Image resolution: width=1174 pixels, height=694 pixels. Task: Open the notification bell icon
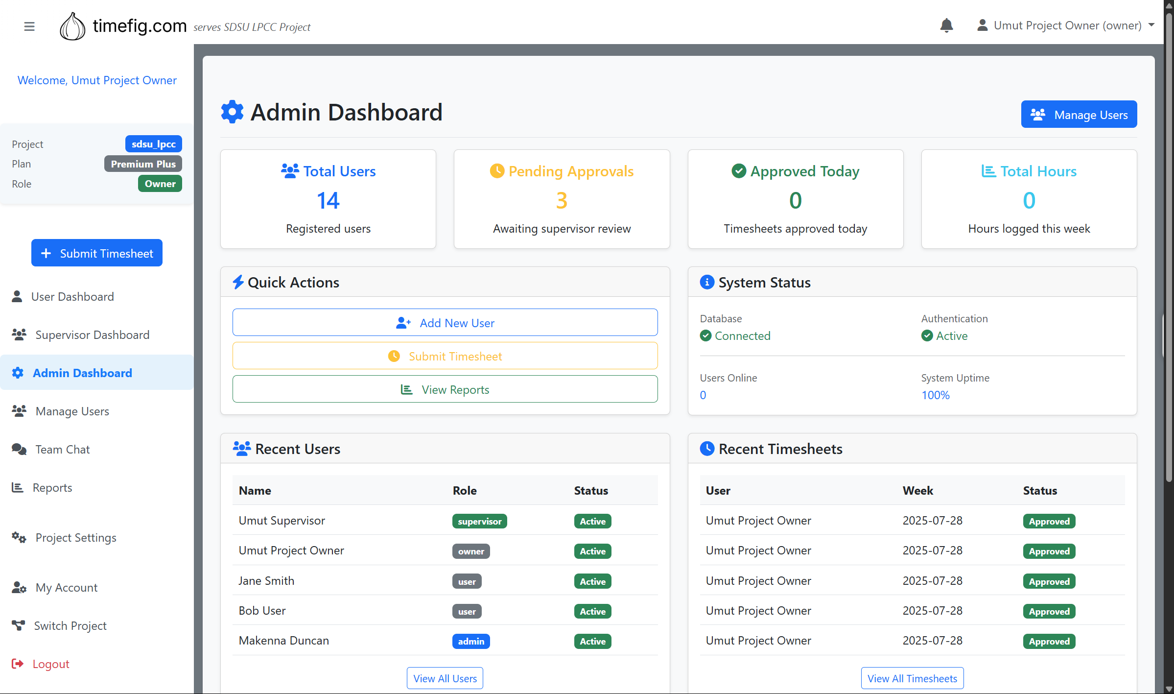point(946,25)
